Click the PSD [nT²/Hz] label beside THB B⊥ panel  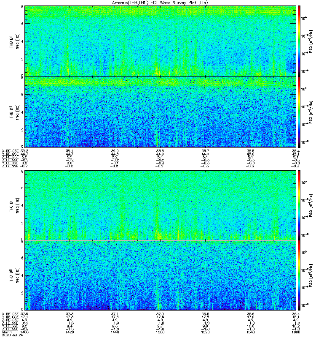click(x=311, y=41)
